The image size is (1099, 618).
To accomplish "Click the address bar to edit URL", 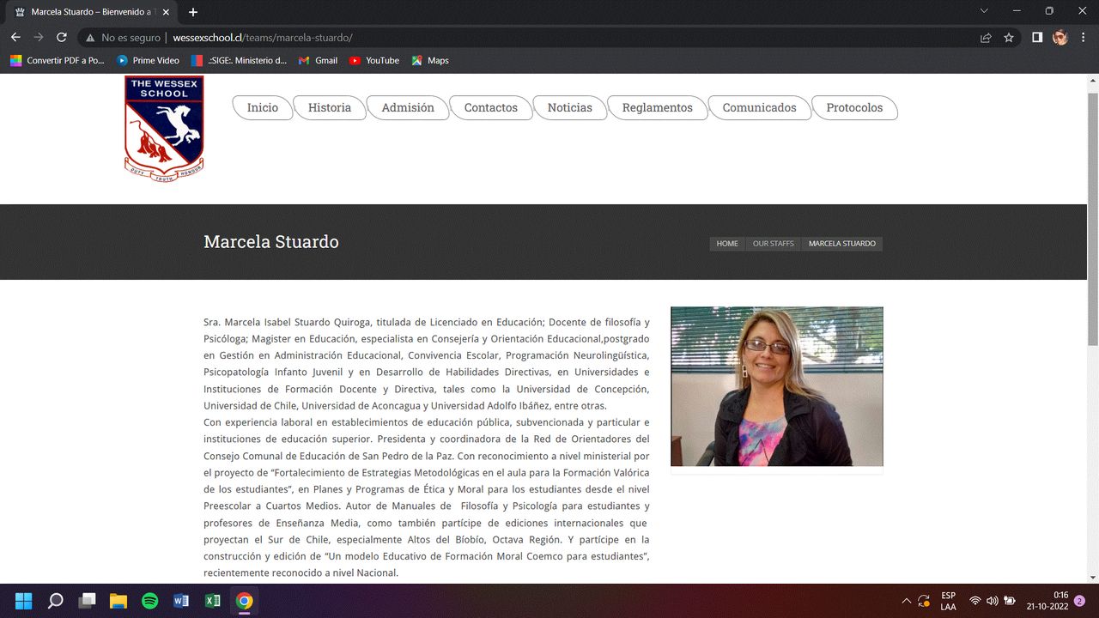I will (515, 37).
